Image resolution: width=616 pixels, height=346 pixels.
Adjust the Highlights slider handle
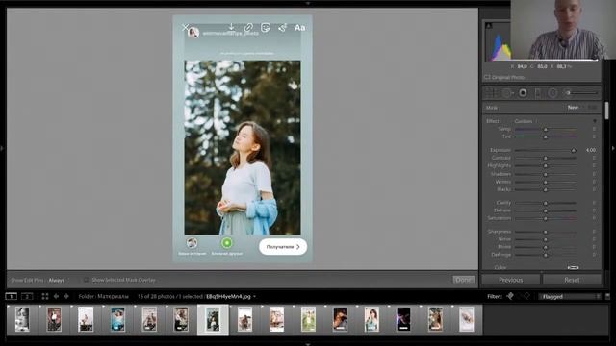[546, 166]
